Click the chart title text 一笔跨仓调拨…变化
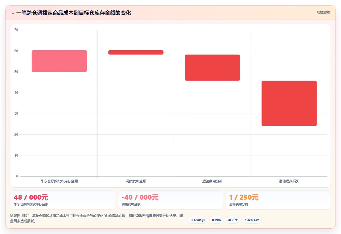 pyautogui.click(x=73, y=13)
